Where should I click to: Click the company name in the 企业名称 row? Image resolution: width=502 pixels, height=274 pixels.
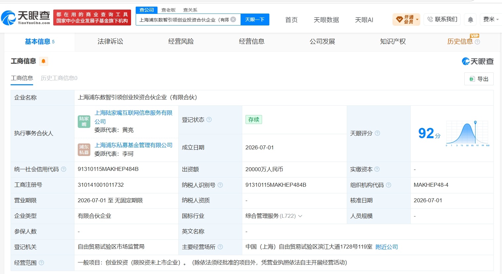pos(137,98)
